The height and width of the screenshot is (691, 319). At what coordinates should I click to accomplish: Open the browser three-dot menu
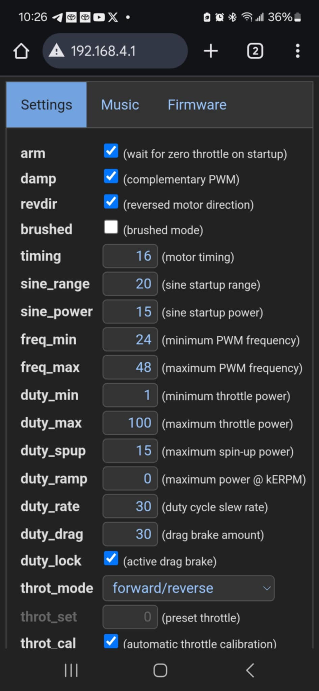click(297, 51)
